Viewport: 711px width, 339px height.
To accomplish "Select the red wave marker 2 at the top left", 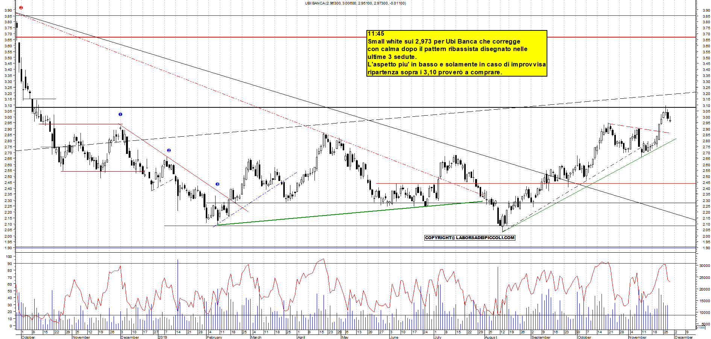I will click(x=21, y=8).
